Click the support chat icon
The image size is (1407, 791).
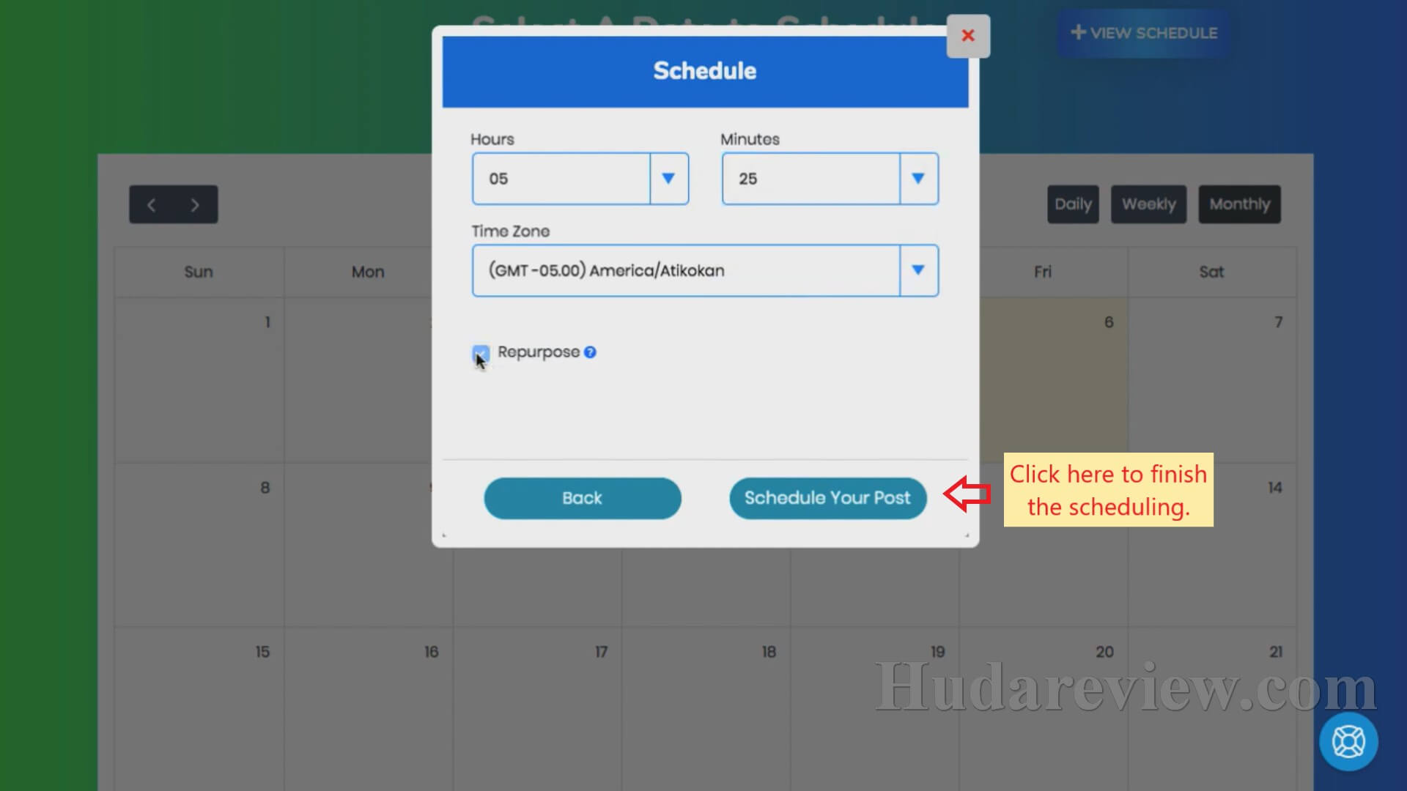click(x=1348, y=740)
